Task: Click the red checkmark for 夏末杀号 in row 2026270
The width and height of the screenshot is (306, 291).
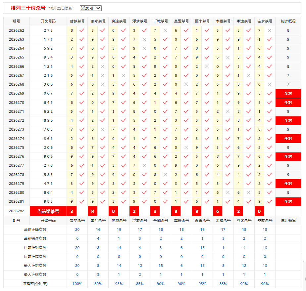Action: coord(207,103)
